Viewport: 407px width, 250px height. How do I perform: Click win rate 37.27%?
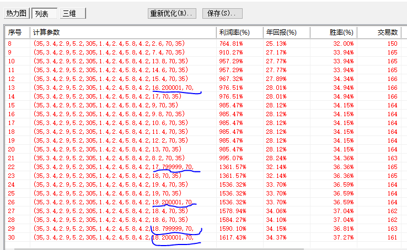(344, 237)
